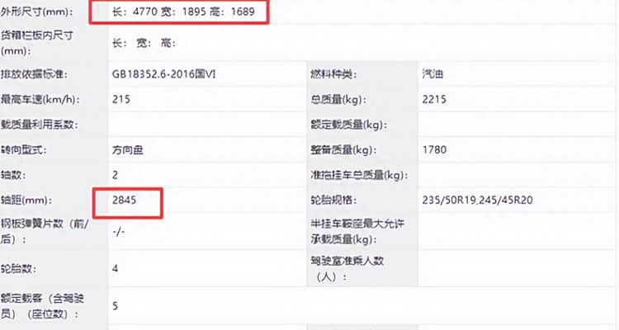Image resolution: width=619 pixels, height=330 pixels.
Task: Select the curb weight value 1780
Action: [434, 150]
